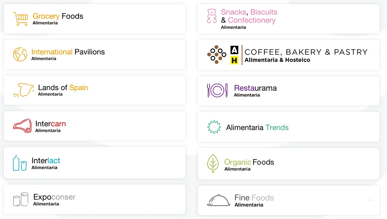Click the green starburst Trends icon
Viewport: 387px width, 219px height.
(214, 127)
